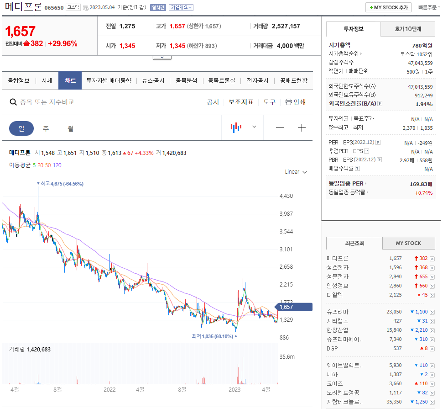
Task: Click help icon next to 추정PER EPS
Action: pos(367,151)
